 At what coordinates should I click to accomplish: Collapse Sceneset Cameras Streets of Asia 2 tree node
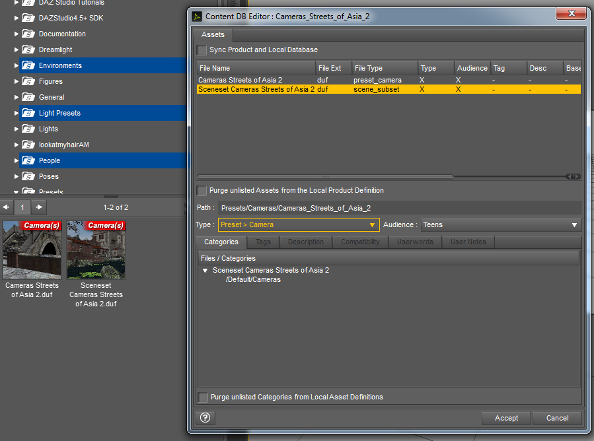tap(205, 271)
